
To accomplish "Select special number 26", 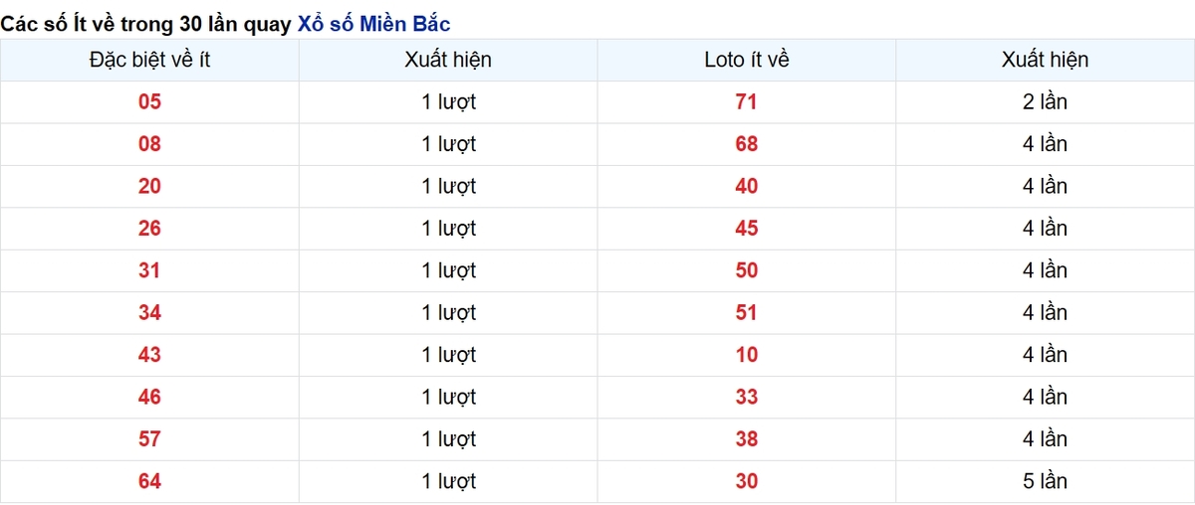I will tap(149, 228).
